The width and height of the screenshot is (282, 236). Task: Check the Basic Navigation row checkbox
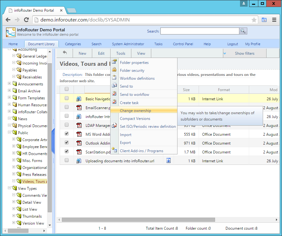click(x=67, y=98)
